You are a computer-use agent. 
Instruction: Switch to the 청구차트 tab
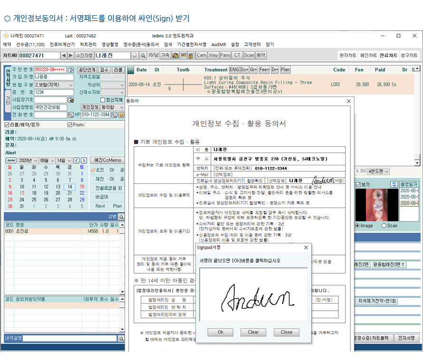pos(409,56)
